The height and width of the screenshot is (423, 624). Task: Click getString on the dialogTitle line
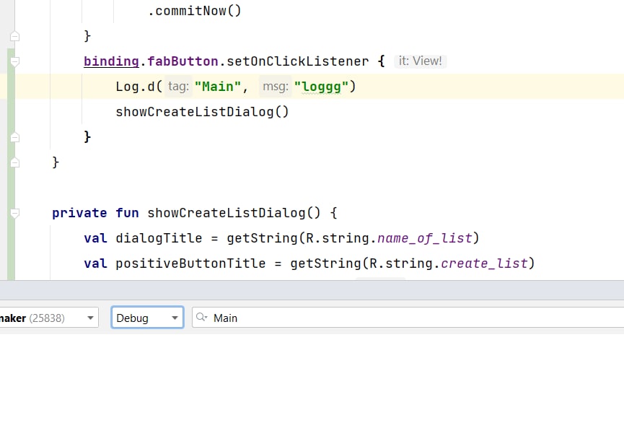point(262,238)
